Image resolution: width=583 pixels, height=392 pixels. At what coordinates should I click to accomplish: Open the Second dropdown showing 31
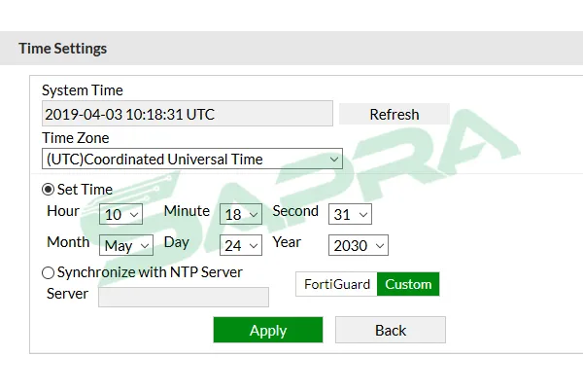(350, 214)
